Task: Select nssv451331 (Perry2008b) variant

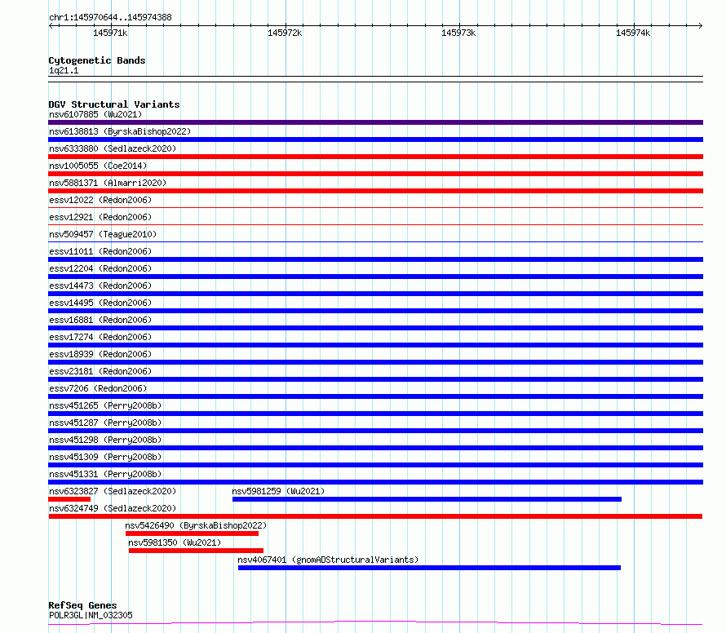Action: coord(105,474)
